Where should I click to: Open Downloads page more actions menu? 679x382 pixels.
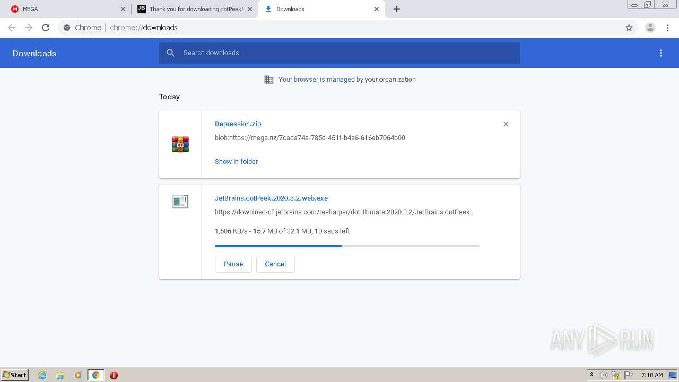coord(661,53)
